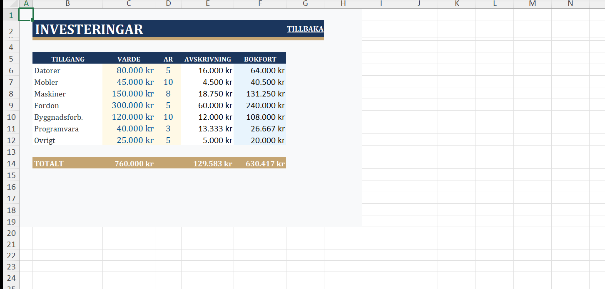Click the Fordon years cell showing 5
The height and width of the screenshot is (289, 605).
168,106
